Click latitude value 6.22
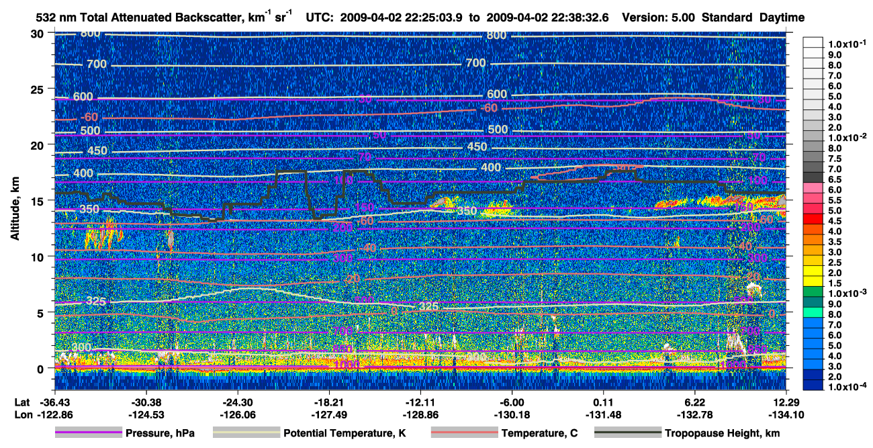The height and width of the screenshot is (448, 873). [695, 402]
